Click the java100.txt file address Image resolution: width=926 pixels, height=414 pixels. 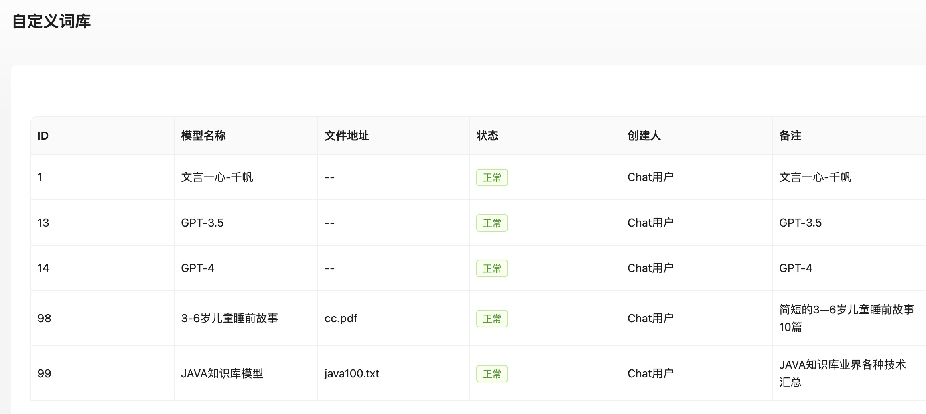(351, 374)
